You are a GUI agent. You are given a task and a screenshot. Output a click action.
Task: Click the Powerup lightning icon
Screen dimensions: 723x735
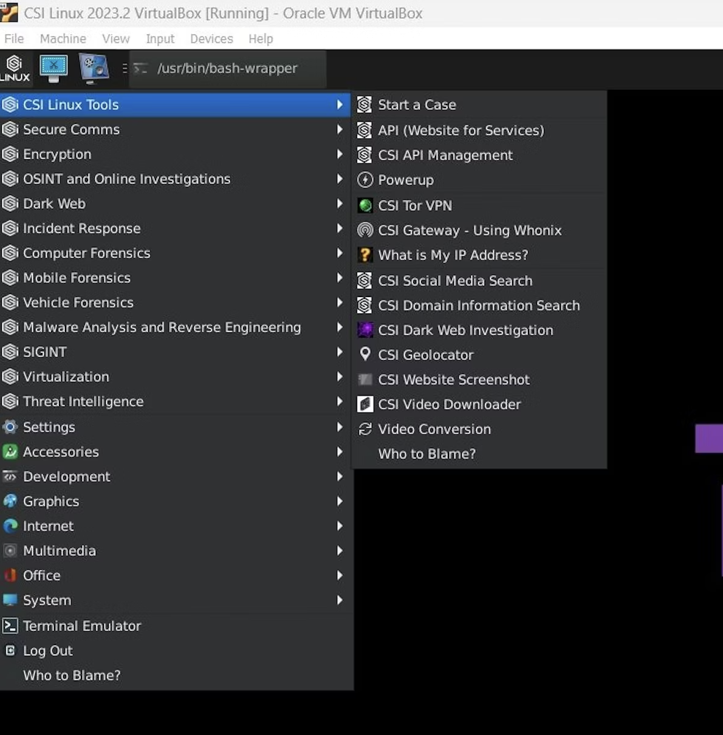pyautogui.click(x=365, y=180)
